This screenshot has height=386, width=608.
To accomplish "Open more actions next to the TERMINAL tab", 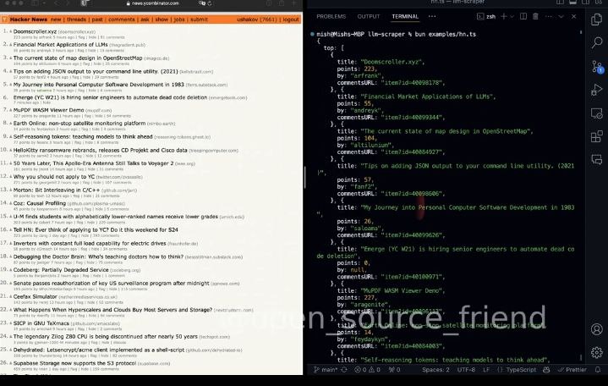I will coord(432,17).
